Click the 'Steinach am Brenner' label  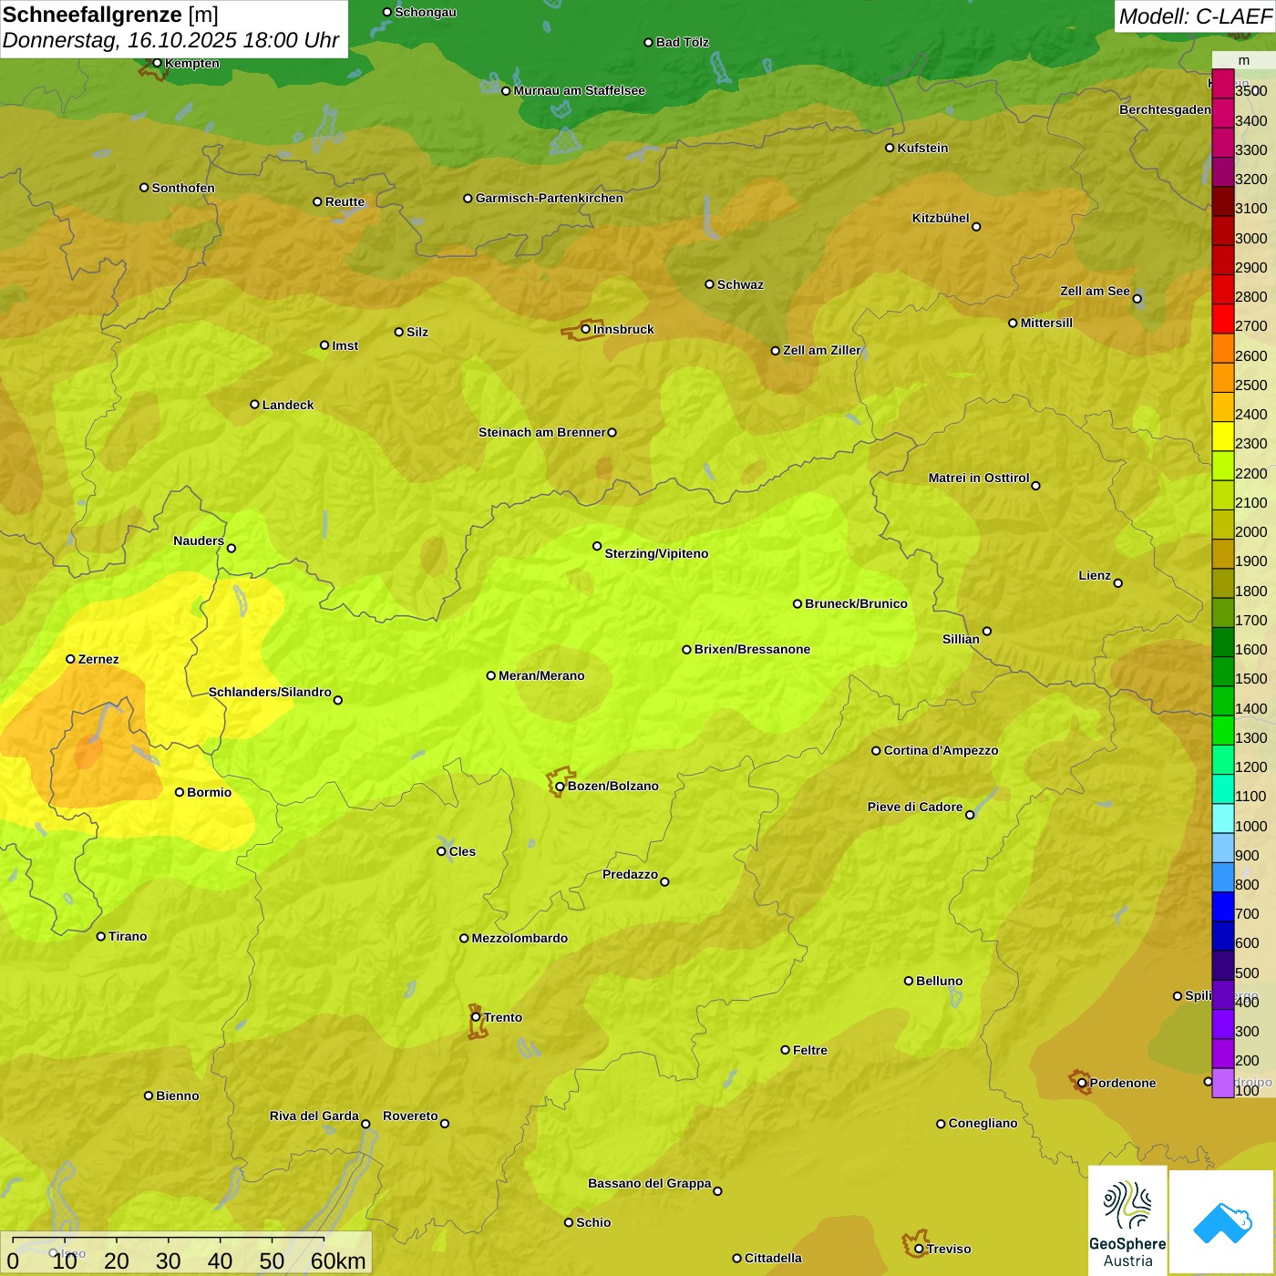542,432
